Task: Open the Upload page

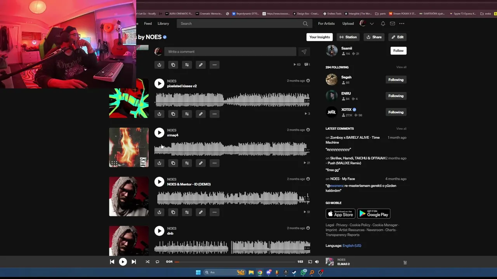Action: click(x=348, y=24)
